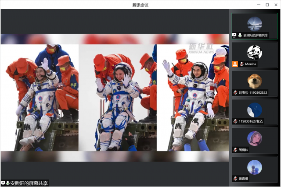Select 谢嘉琪's participant avatar
Viewport: 281px width, 187px height.
254,167
